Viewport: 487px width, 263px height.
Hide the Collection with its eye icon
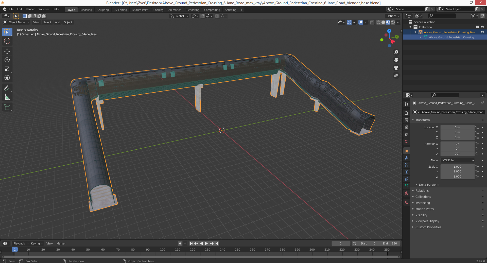(x=482, y=27)
